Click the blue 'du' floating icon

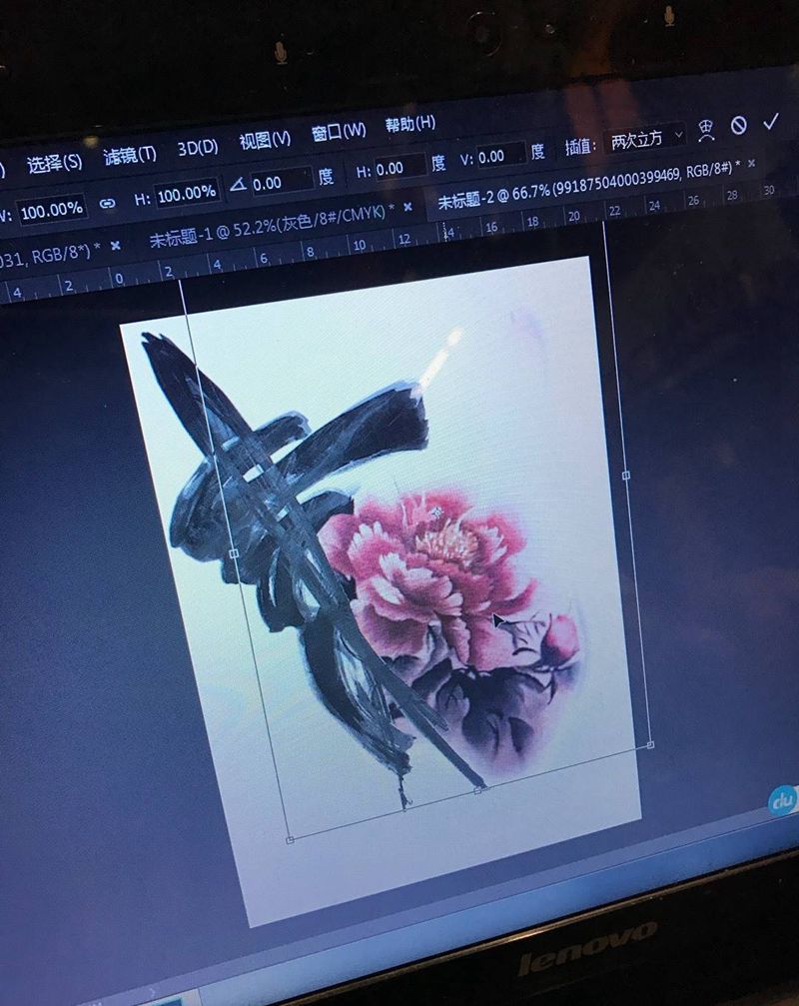click(782, 801)
